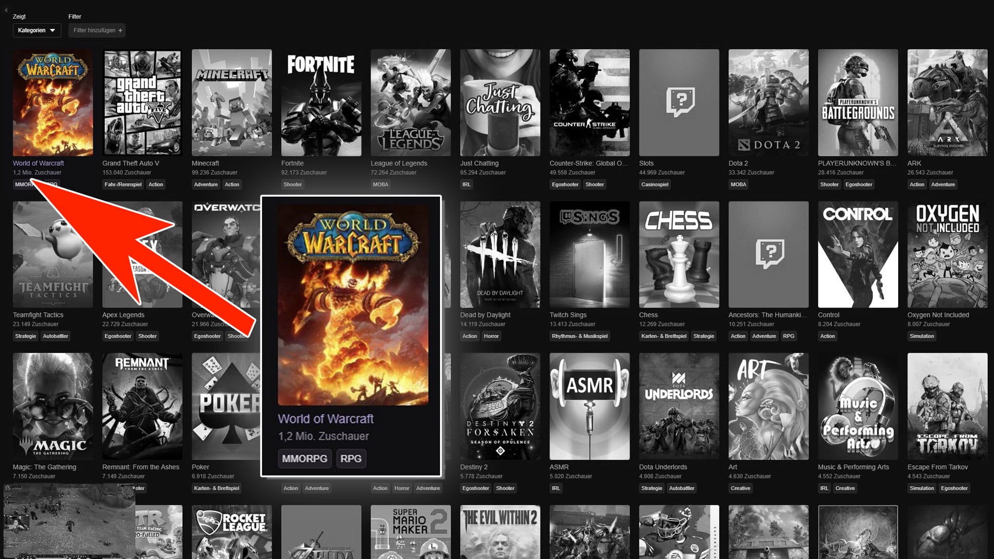Open the Dota Underlords cover
Screen dimensions: 994x559
point(679,406)
